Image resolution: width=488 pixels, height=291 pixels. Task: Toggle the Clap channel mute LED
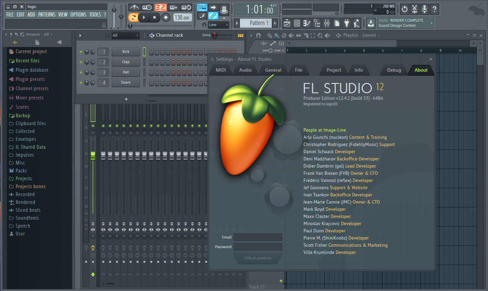pos(81,62)
